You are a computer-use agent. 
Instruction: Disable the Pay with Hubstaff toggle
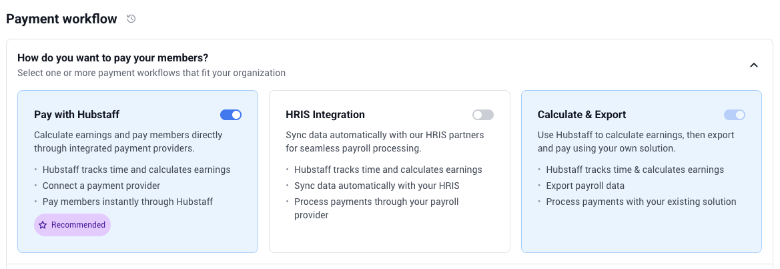(231, 115)
